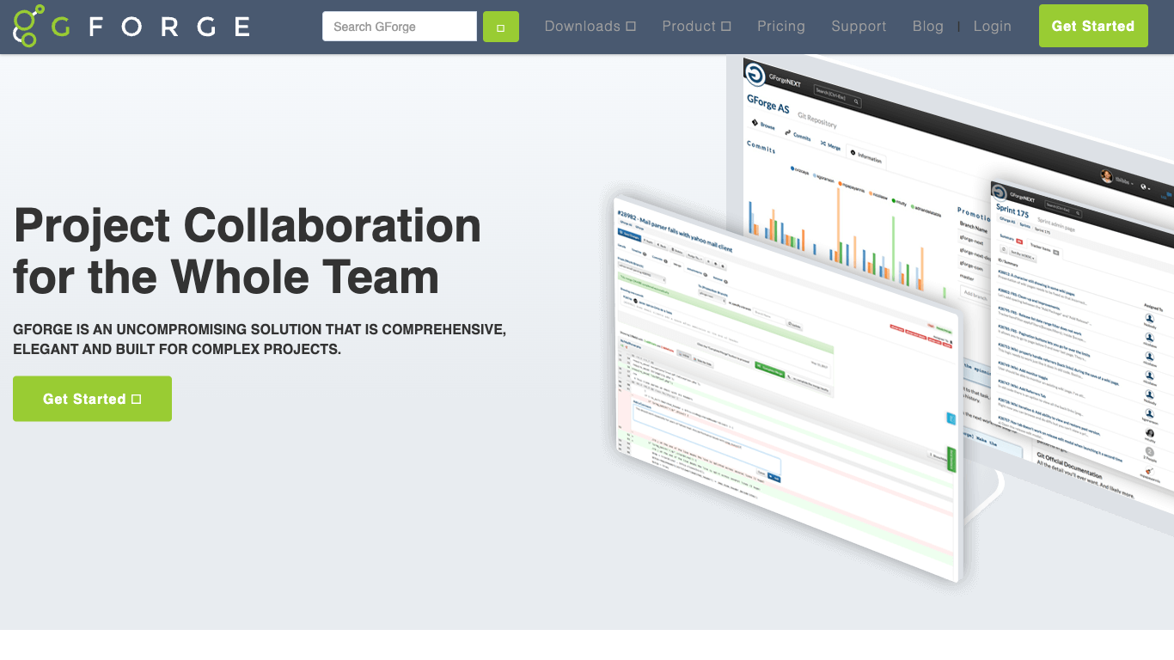Open the Login link
The image size is (1174, 660).
pyautogui.click(x=993, y=27)
